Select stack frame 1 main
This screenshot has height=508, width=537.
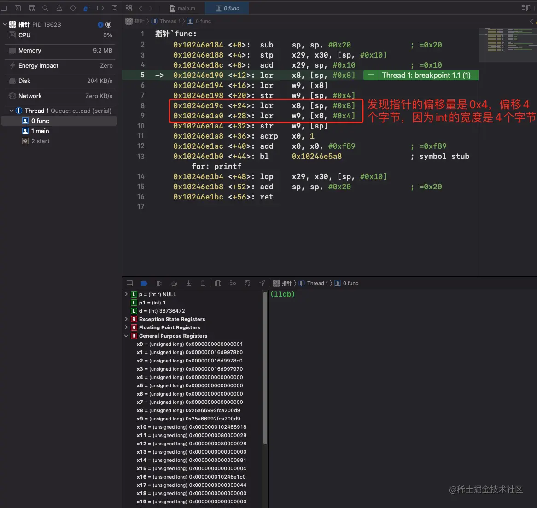pyautogui.click(x=59, y=131)
